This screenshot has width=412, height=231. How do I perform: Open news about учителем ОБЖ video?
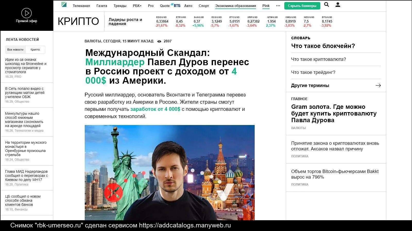[x=25, y=93]
